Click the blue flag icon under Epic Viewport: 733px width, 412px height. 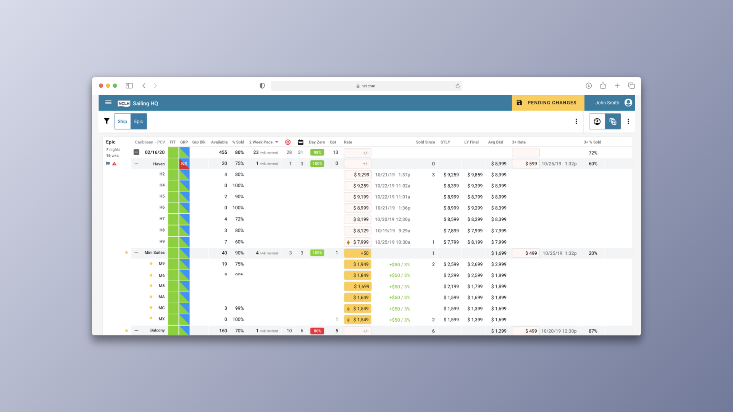pyautogui.click(x=108, y=164)
